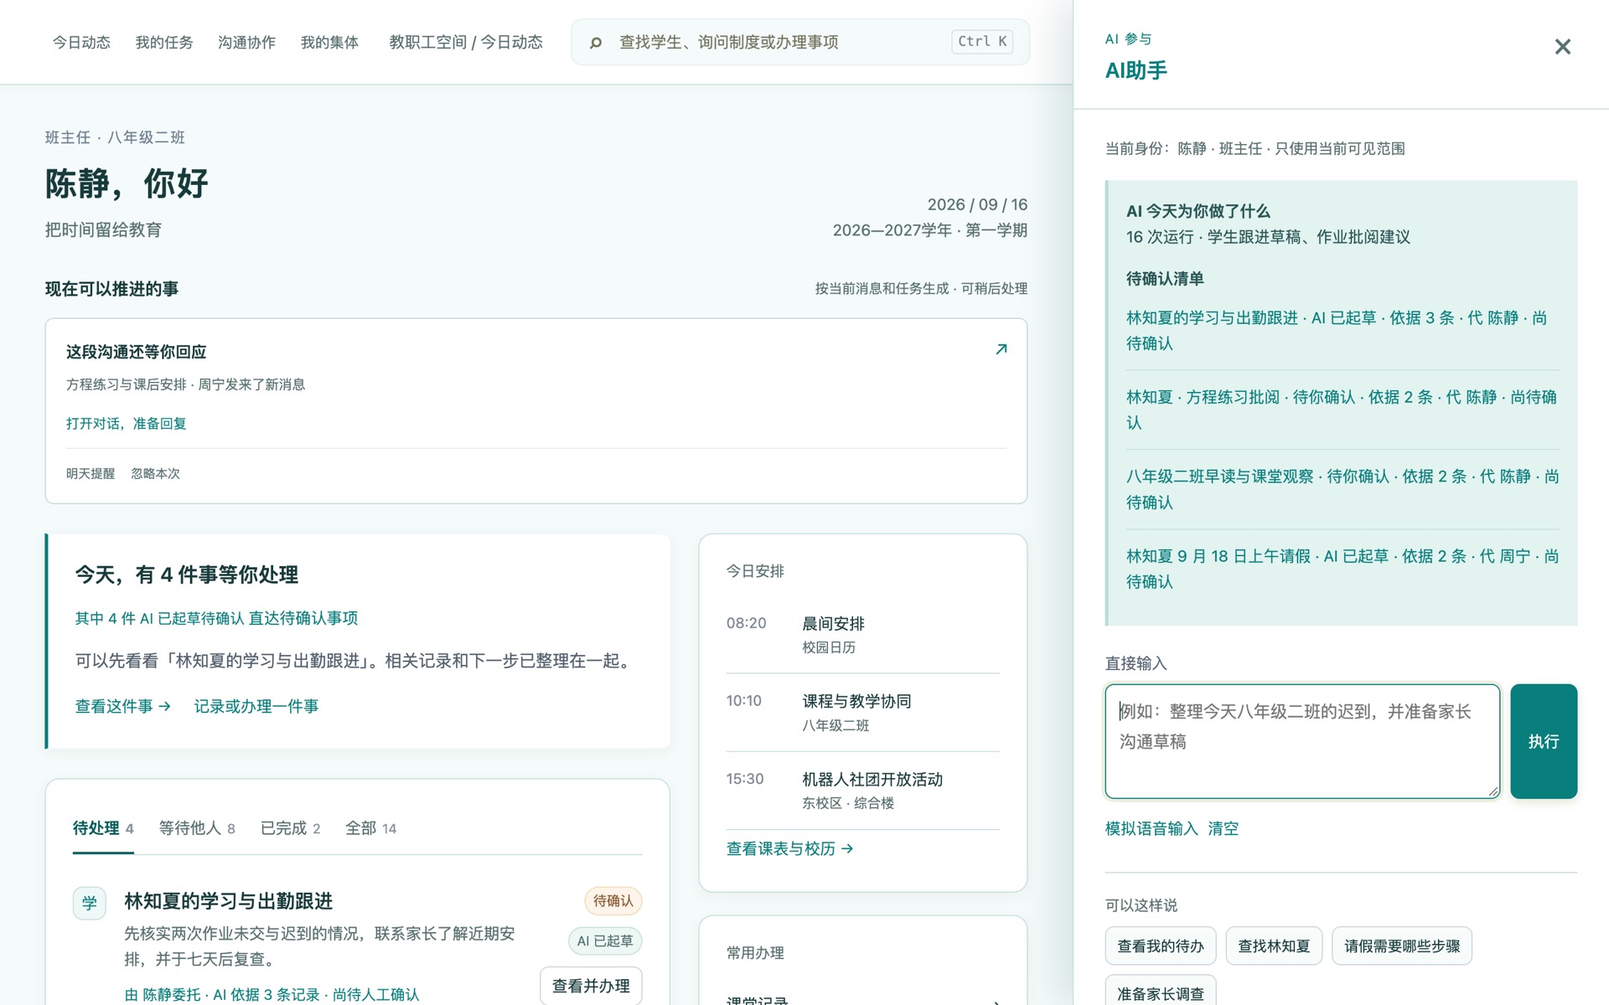Select the 查看我的待办 suggestion chip
Image resolution: width=1609 pixels, height=1005 pixels.
click(1160, 946)
